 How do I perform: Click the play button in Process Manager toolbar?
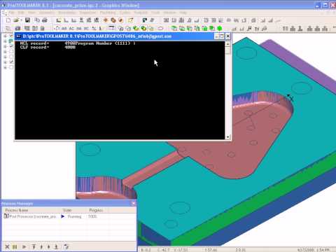24,246
